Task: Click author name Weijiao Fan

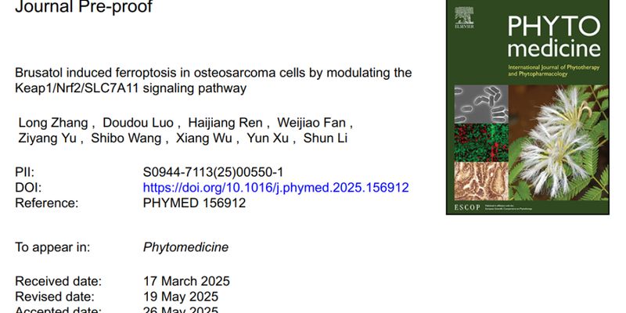Action: (x=317, y=123)
